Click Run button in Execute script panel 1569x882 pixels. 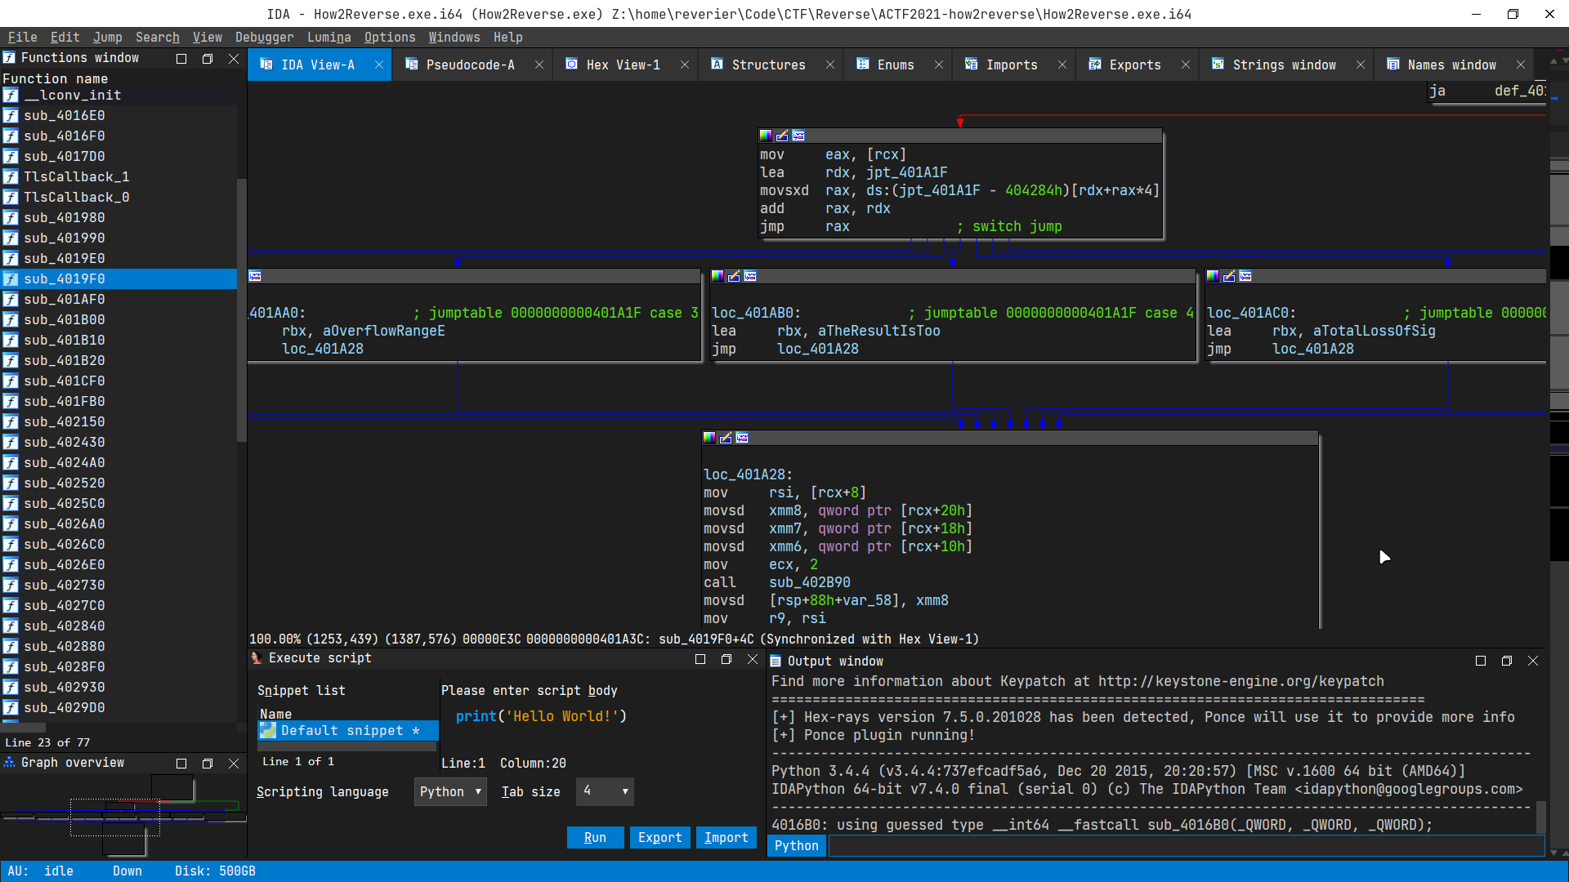[594, 838]
